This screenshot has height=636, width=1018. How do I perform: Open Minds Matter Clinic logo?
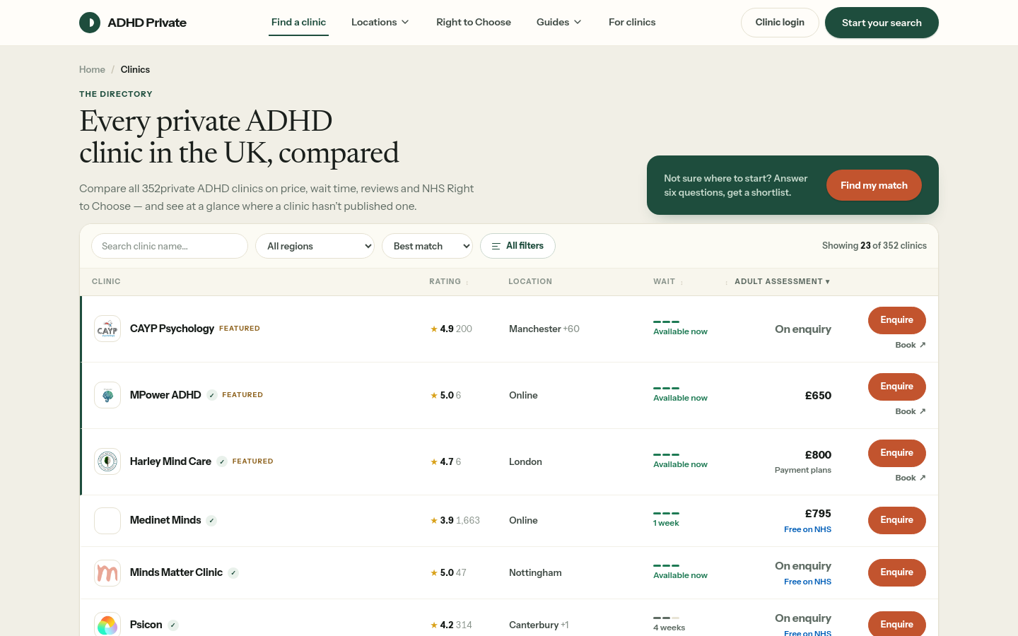107,573
